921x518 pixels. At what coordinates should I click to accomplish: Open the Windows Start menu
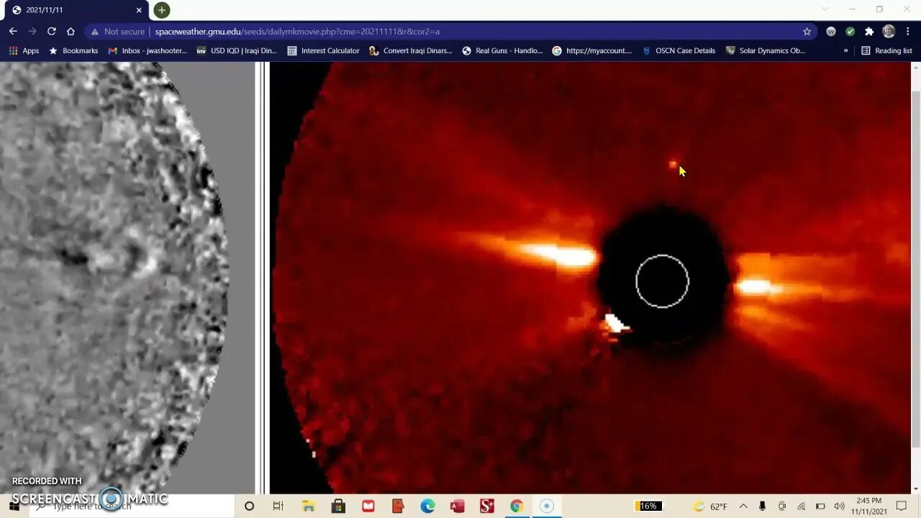point(14,506)
